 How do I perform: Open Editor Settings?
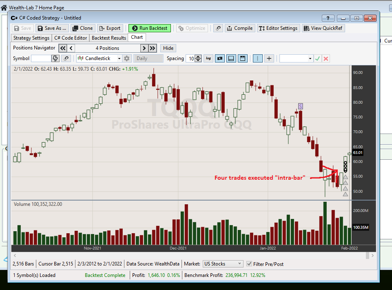click(278, 28)
